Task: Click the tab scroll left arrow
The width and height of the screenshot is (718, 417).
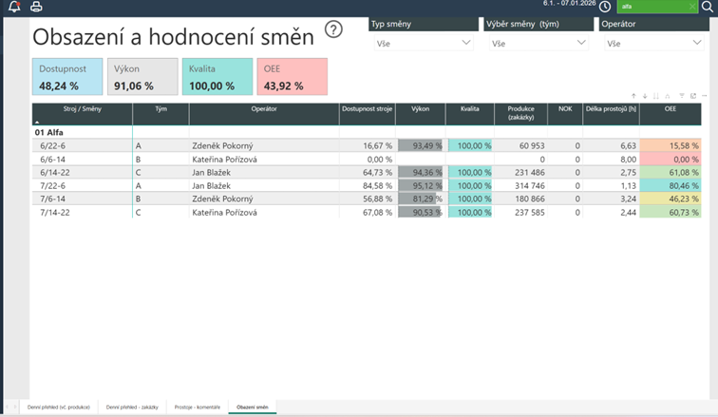Action: (x=7, y=407)
